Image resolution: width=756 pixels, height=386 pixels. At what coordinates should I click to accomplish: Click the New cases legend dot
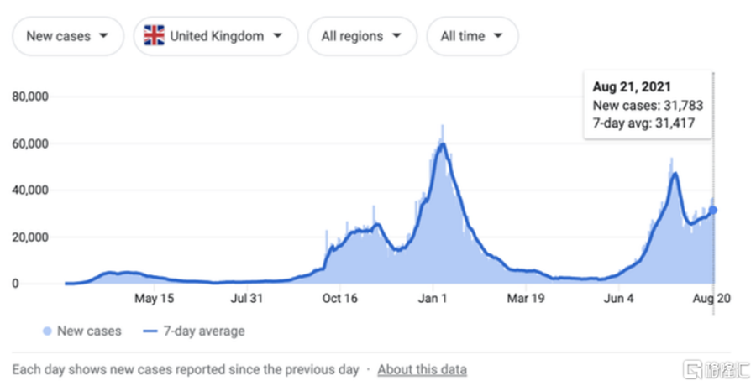[x=46, y=331]
